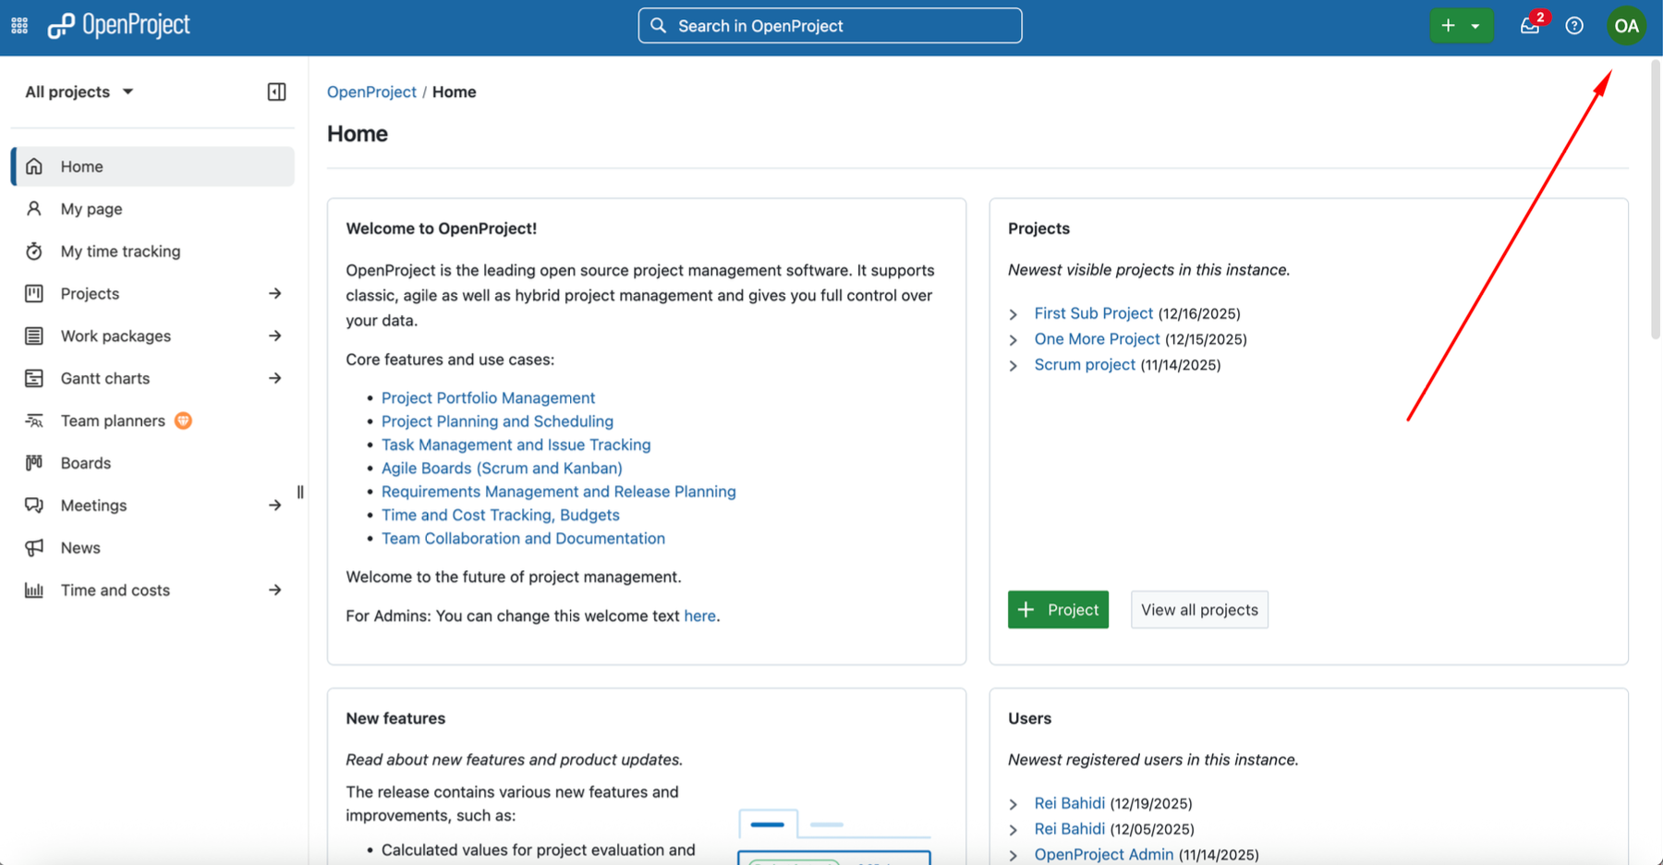Open the help menu question mark
Viewport: 1663px width, 865px height.
[1574, 26]
